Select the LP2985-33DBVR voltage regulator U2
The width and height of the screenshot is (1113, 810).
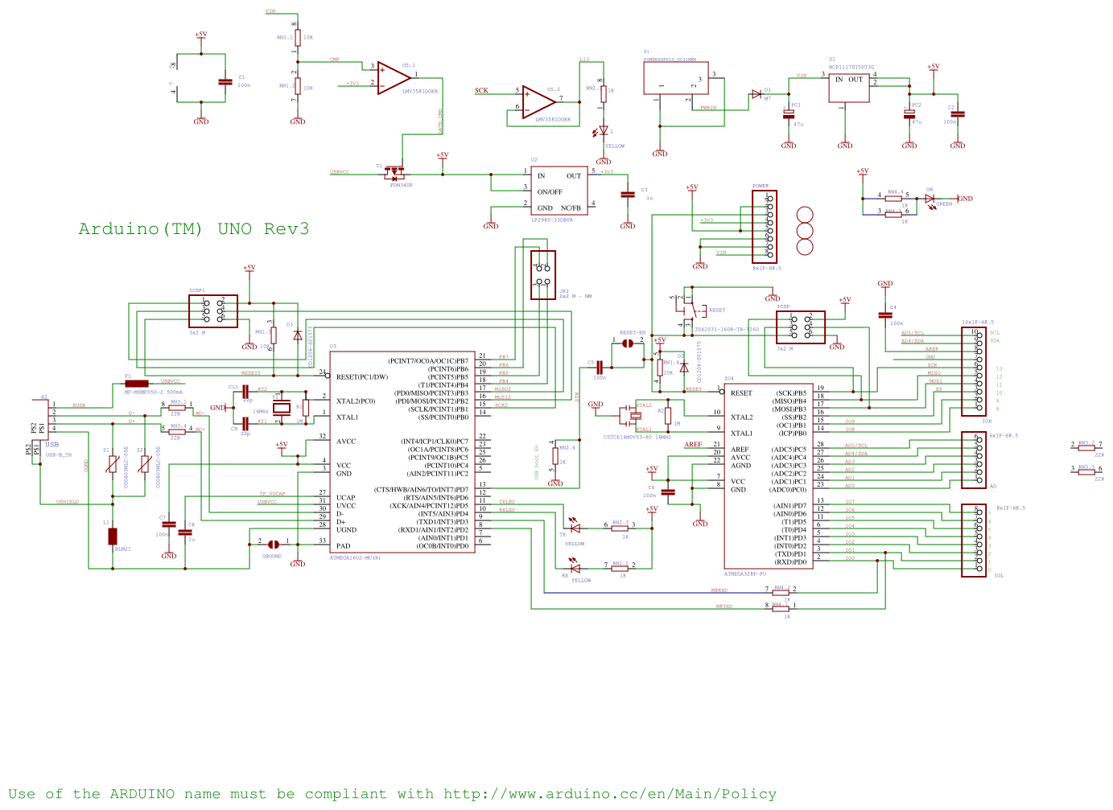tap(561, 189)
